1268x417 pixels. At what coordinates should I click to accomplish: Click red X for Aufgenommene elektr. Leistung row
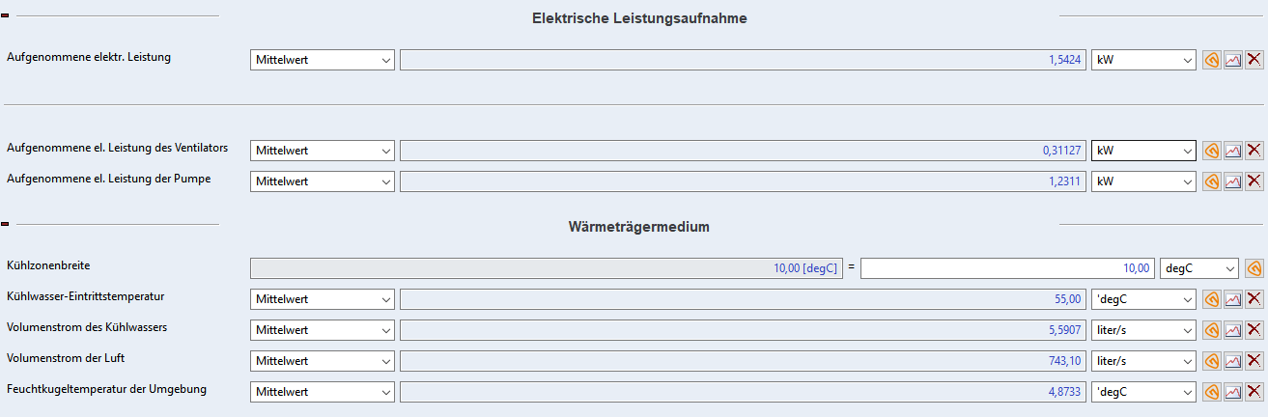[x=1254, y=60]
